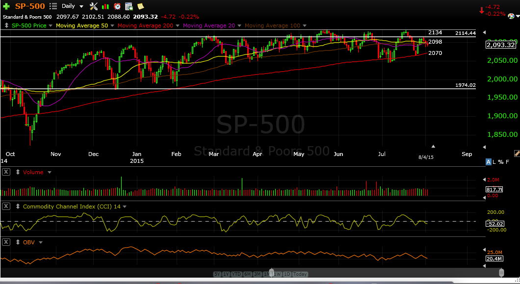The image size is (520, 284).
Task: Select the 3M time range button
Action: 258,274
